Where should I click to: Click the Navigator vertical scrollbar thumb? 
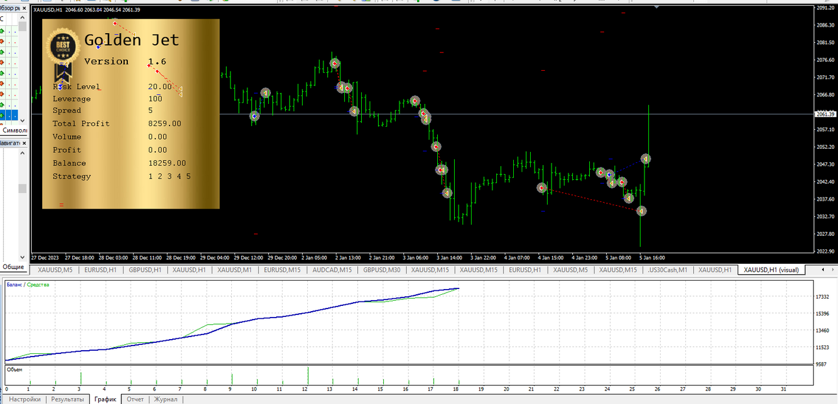22,188
